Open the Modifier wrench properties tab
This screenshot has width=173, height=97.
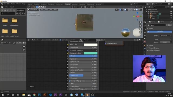145,48
